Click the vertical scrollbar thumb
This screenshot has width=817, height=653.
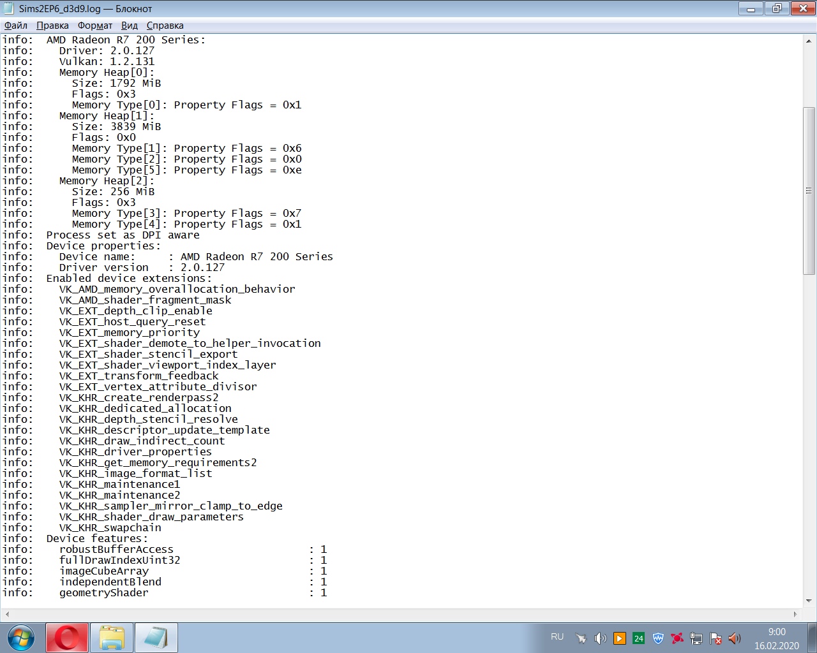point(809,191)
